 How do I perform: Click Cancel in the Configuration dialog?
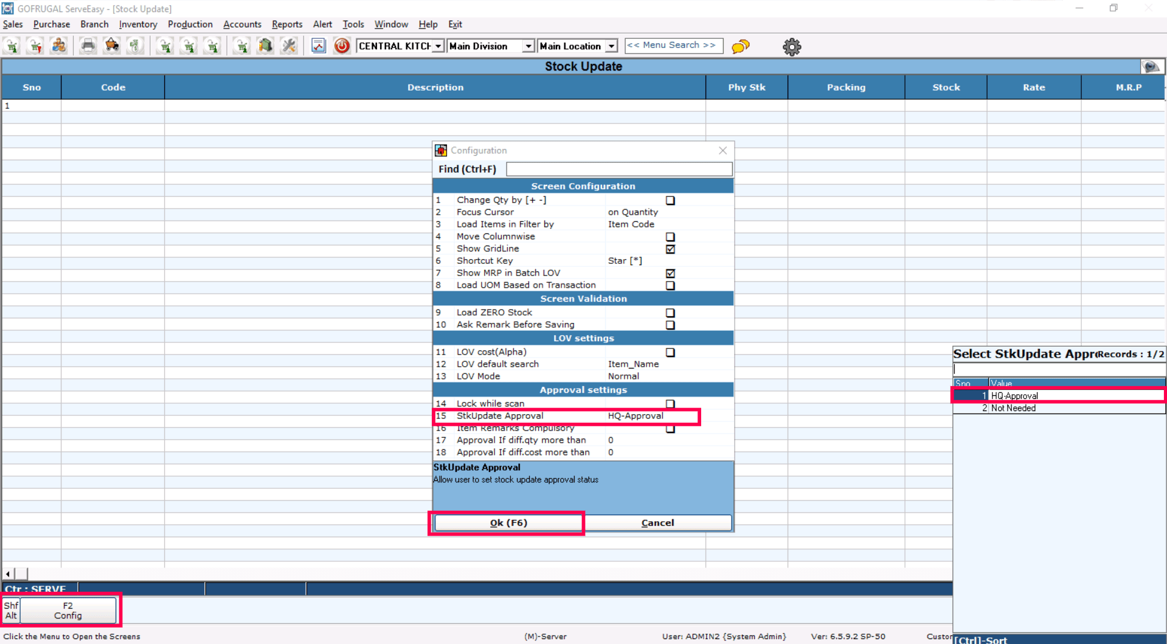coord(657,523)
